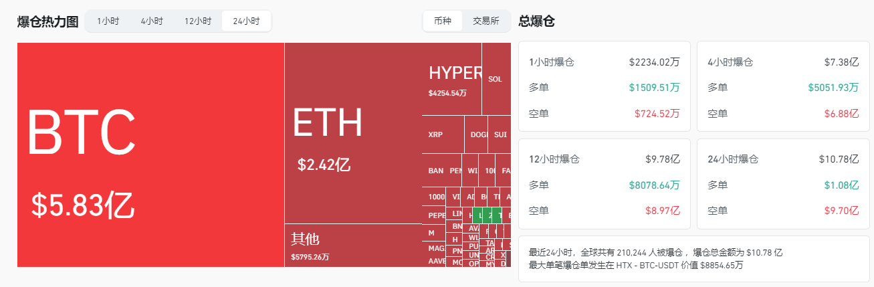Select the PEPE heatmap cell
874x287 pixels.
click(435, 215)
